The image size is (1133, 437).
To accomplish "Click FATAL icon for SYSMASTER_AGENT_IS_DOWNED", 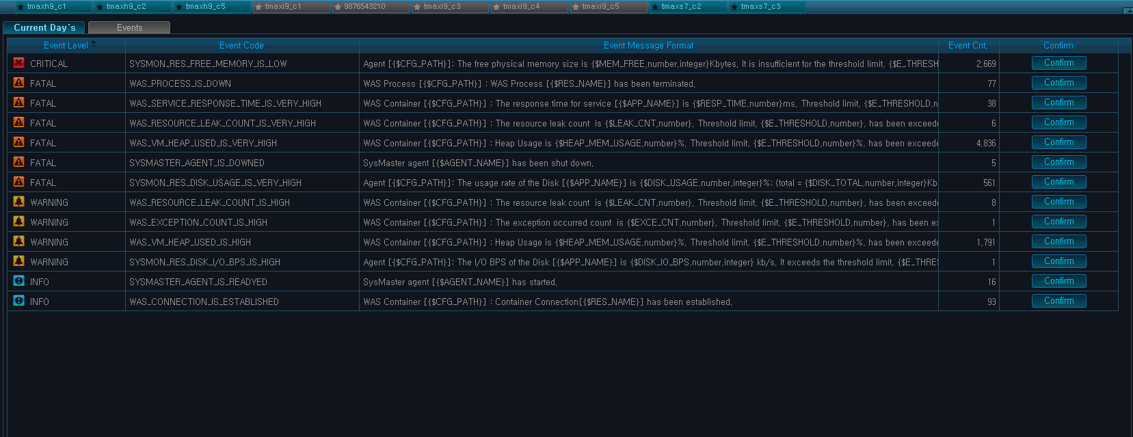I will point(18,162).
